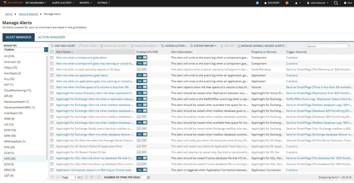The width and height of the screenshot is (354, 183).
Task: Open Enable/Disable dropdown
Action: point(144,46)
